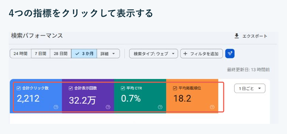The height and width of the screenshot is (134, 287).
Task: Open help icon on 平均 CTR card
Action: point(160,107)
